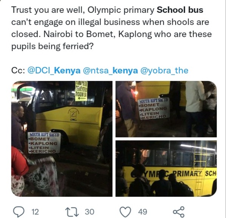Click the reply speech bubble icon
The width and height of the screenshot is (226, 218).
pyautogui.click(x=19, y=212)
